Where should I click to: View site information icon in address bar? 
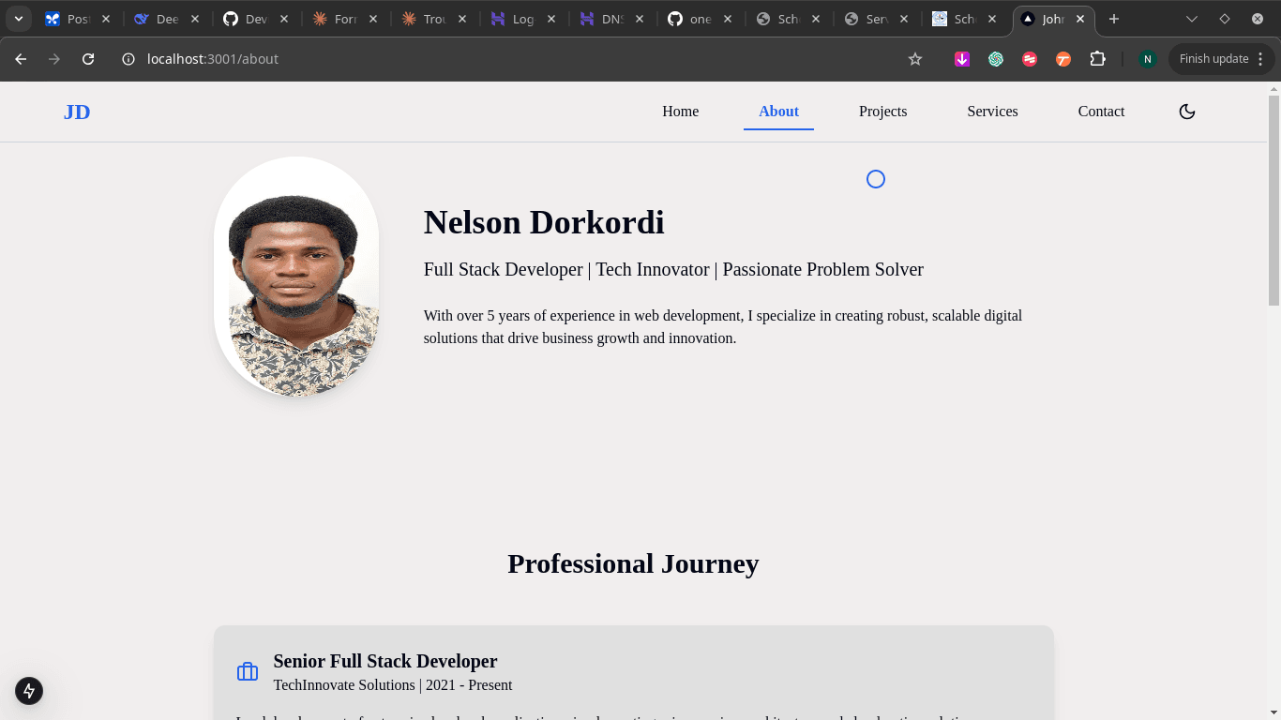click(129, 59)
